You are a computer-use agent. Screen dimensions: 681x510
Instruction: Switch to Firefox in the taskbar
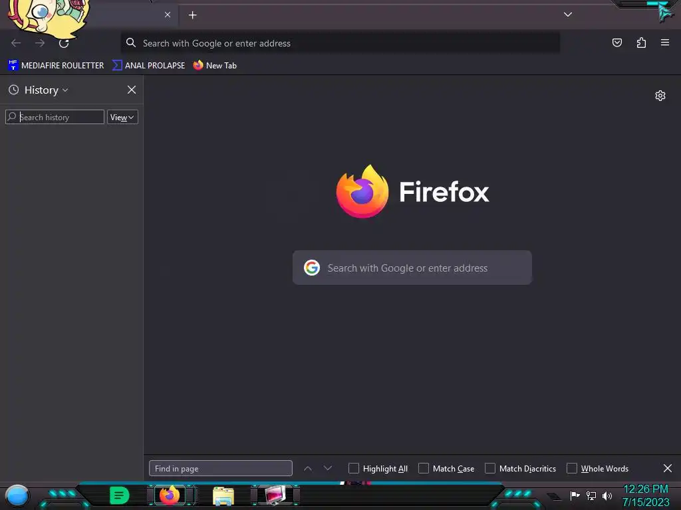(x=170, y=495)
